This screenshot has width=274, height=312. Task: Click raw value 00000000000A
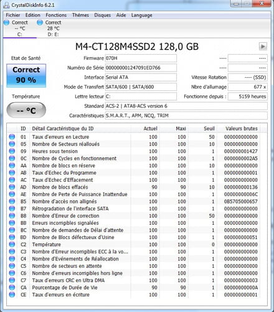(241, 288)
